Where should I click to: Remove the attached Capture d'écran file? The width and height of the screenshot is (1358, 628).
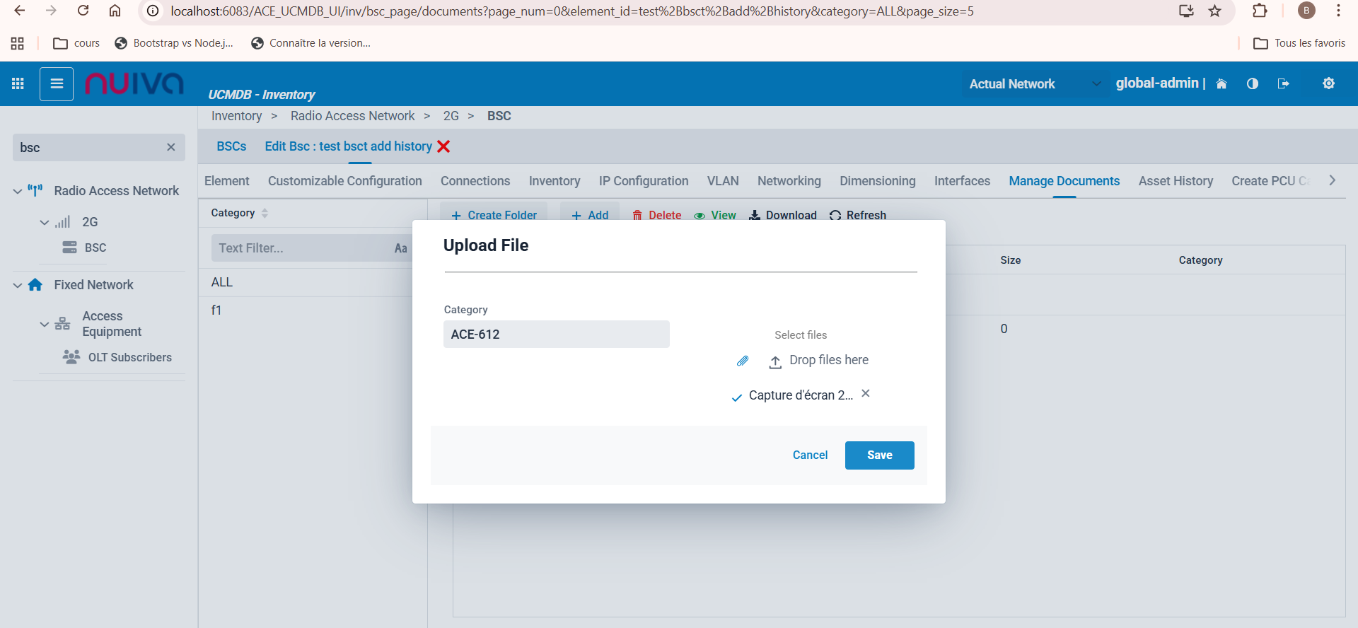[x=866, y=393]
